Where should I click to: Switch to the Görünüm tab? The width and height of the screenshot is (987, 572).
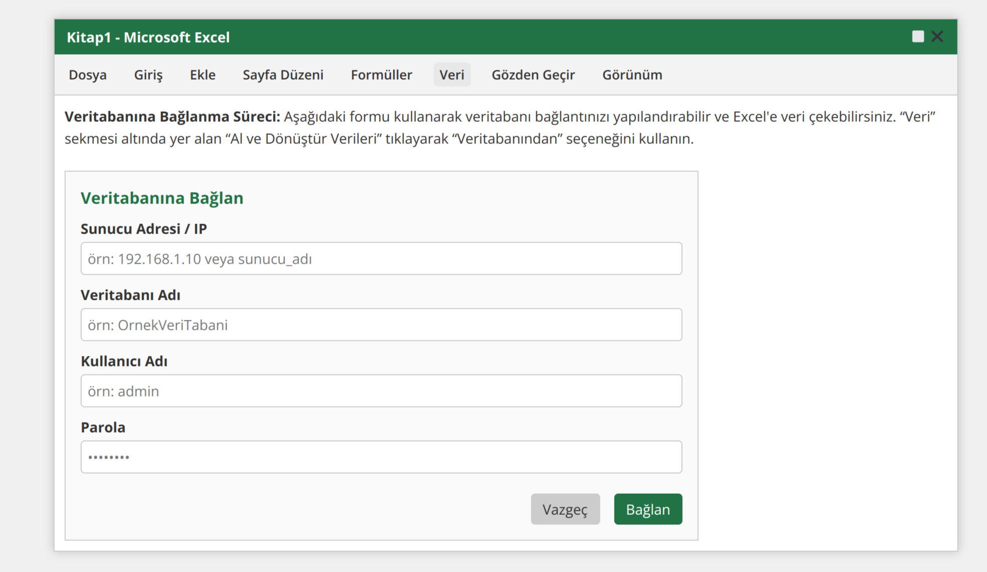pos(632,74)
